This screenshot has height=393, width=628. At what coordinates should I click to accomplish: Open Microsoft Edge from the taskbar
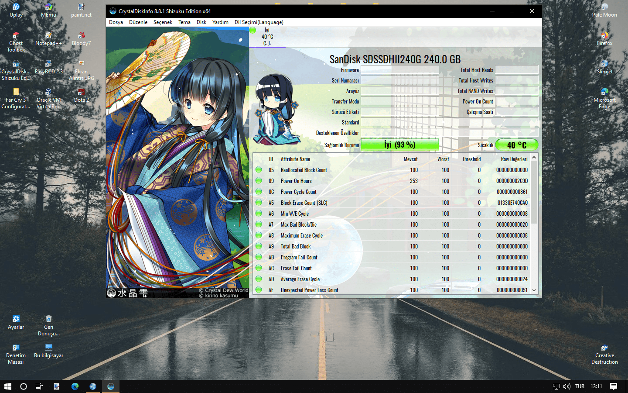coord(75,386)
